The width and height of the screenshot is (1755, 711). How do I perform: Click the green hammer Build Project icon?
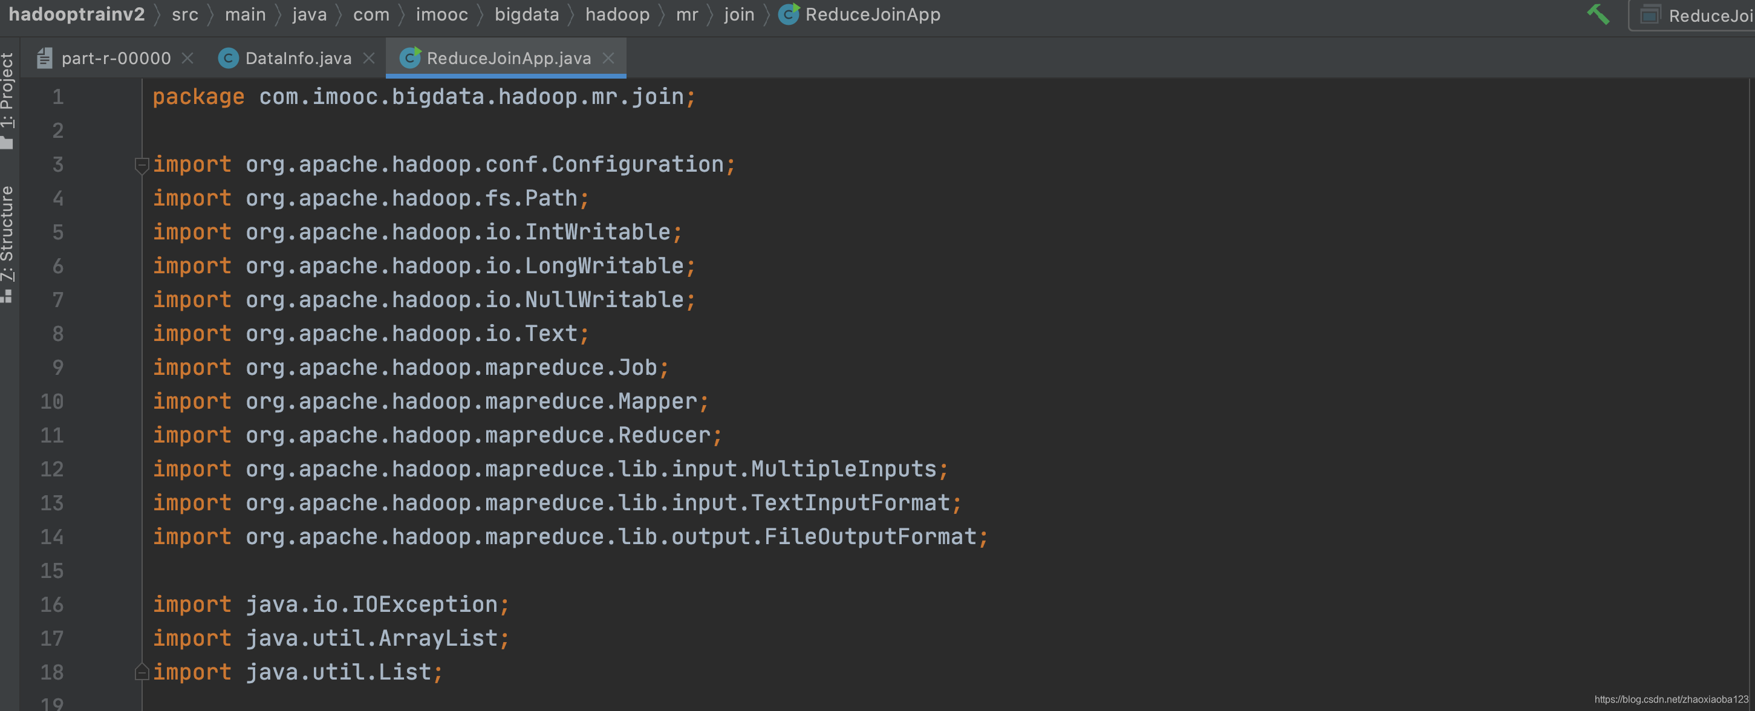pos(1598,15)
